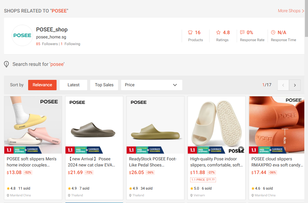Open POSEE soft slippers Men's product title
The height and width of the screenshot is (203, 308).
(x=32, y=162)
